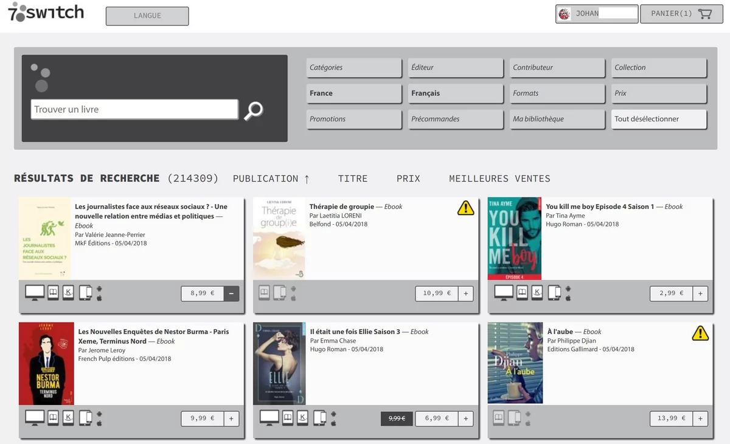Sort results by MEILLEURES VENTES
The width and height of the screenshot is (730, 444).
tap(499, 179)
